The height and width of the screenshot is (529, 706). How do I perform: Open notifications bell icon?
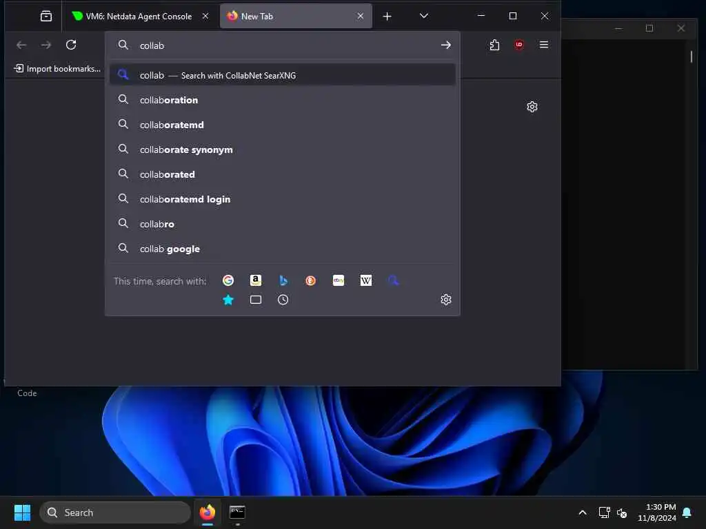click(687, 512)
